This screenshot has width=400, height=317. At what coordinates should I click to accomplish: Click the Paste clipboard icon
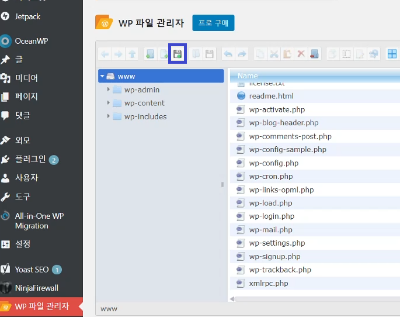tap(287, 54)
